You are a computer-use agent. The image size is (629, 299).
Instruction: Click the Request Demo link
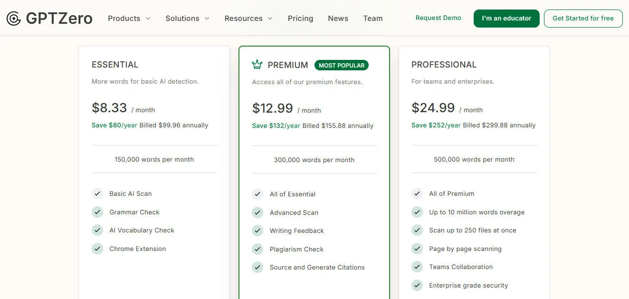[438, 18]
